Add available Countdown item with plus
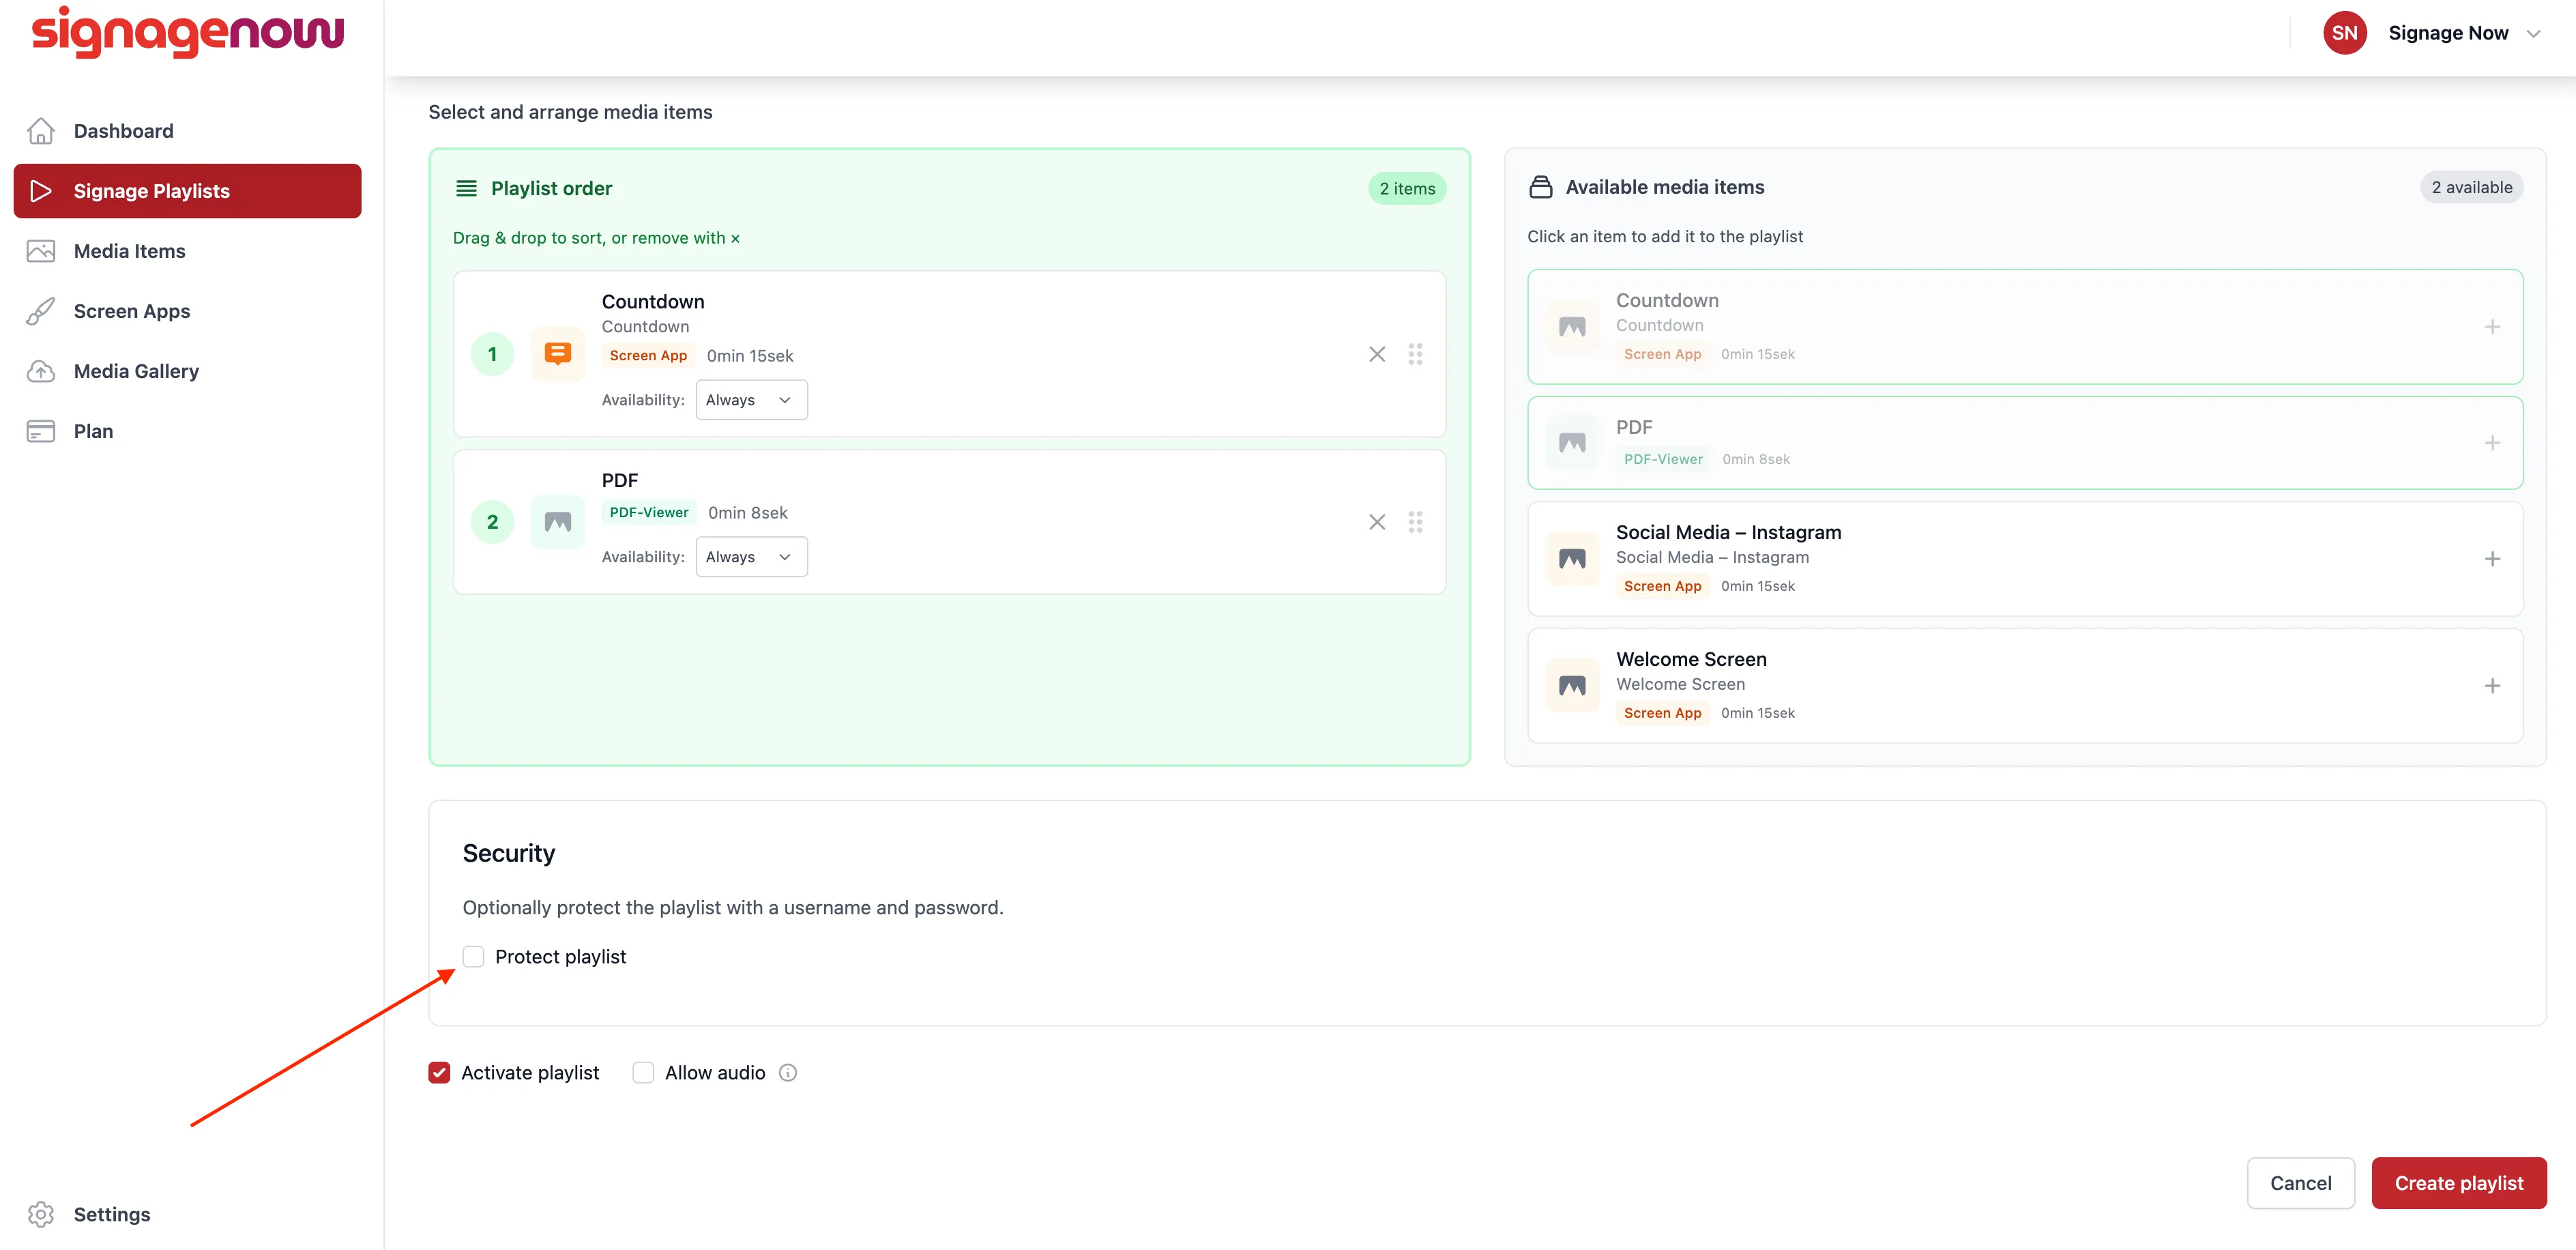 [x=2492, y=327]
